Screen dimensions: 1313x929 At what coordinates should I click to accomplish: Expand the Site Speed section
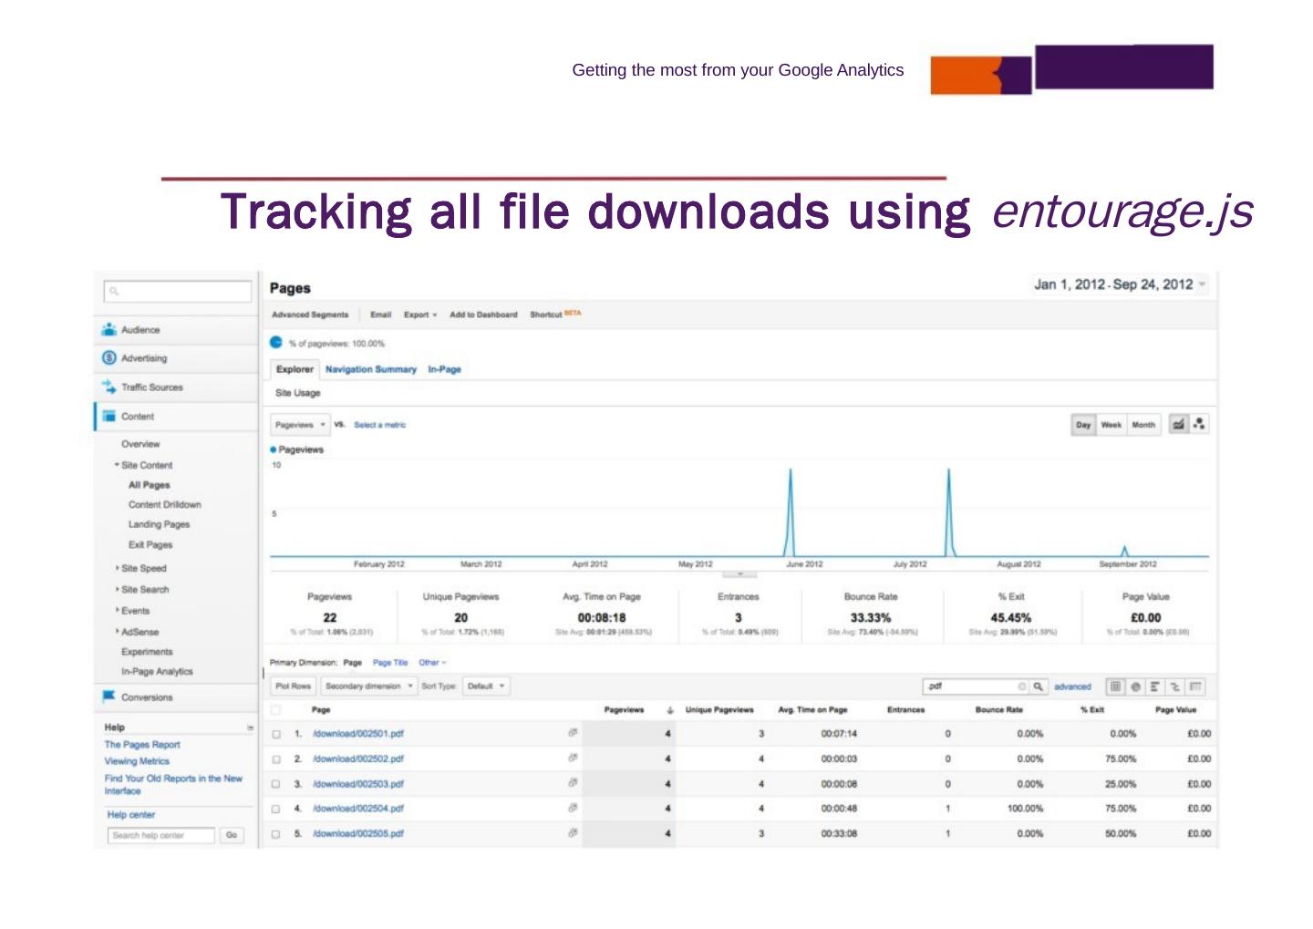(x=143, y=568)
